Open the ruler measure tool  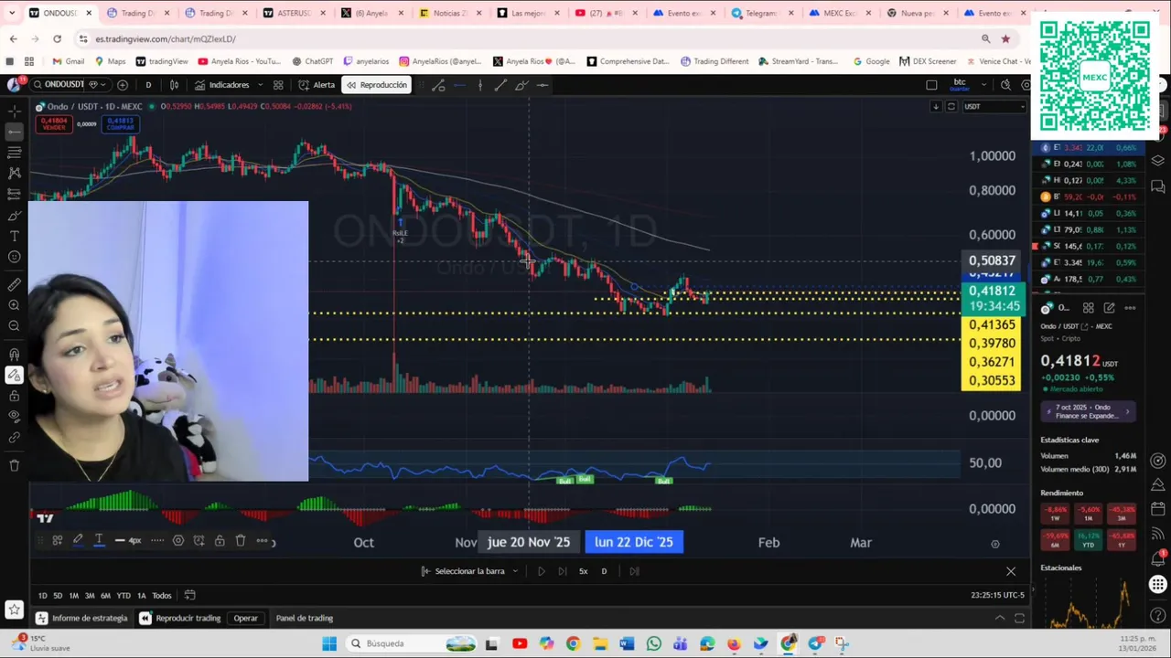click(x=14, y=285)
